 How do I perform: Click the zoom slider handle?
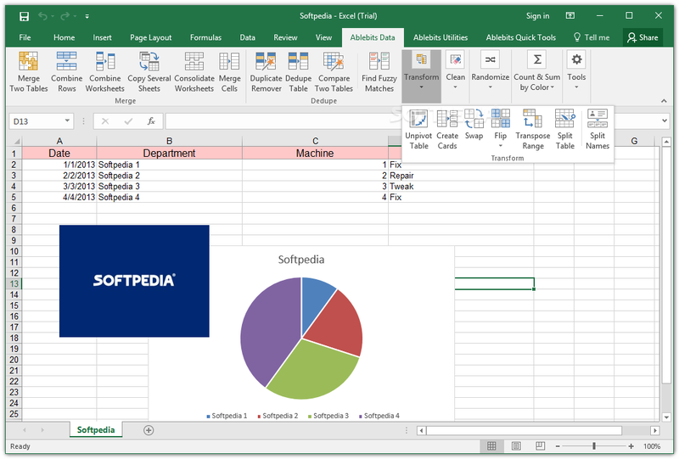tap(594, 446)
